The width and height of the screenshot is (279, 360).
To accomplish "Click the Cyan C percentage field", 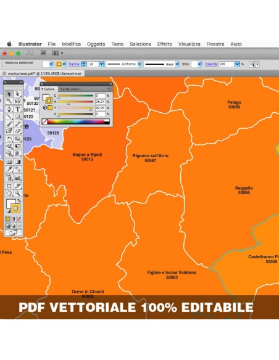I will (101, 96).
